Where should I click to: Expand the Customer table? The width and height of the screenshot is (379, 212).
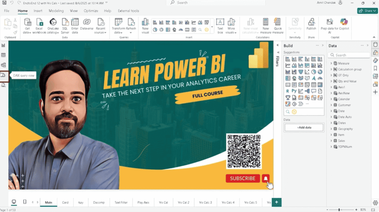pyautogui.click(x=331, y=105)
